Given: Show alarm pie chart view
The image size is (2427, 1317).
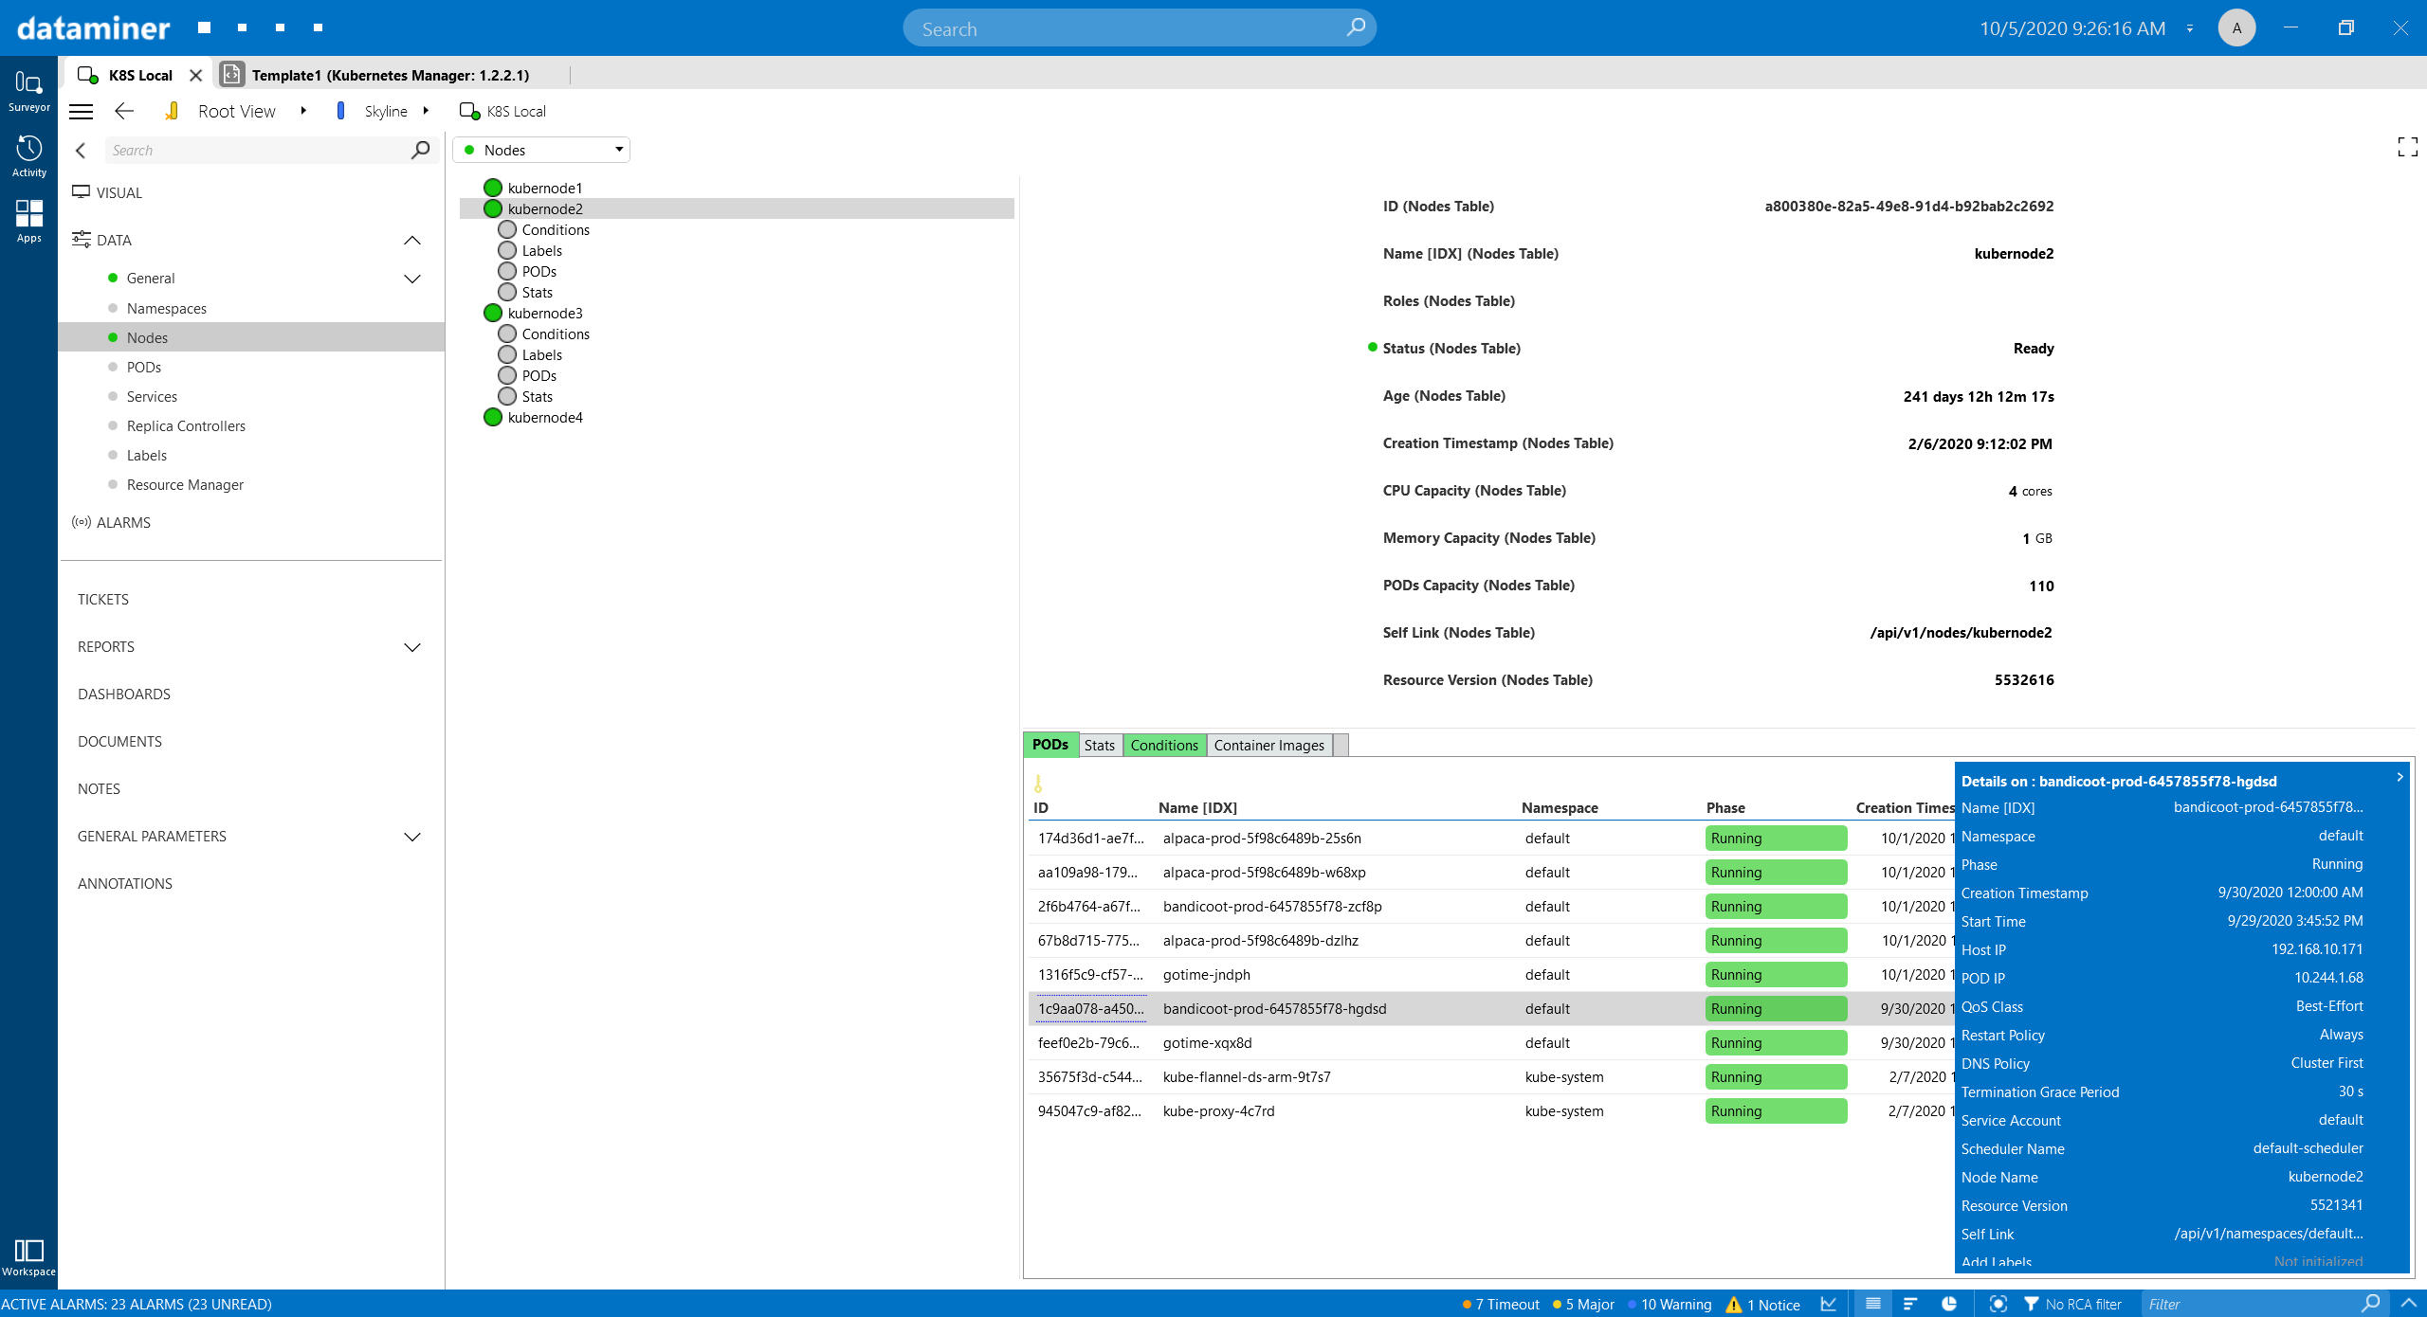Looking at the screenshot, I should coord(1948,1304).
